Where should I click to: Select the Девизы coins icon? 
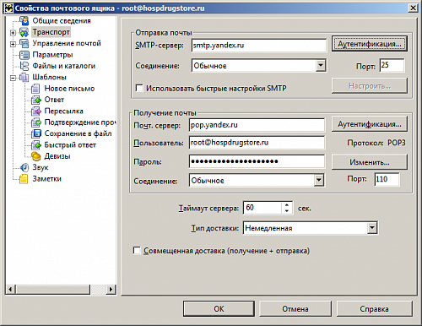coord(36,156)
